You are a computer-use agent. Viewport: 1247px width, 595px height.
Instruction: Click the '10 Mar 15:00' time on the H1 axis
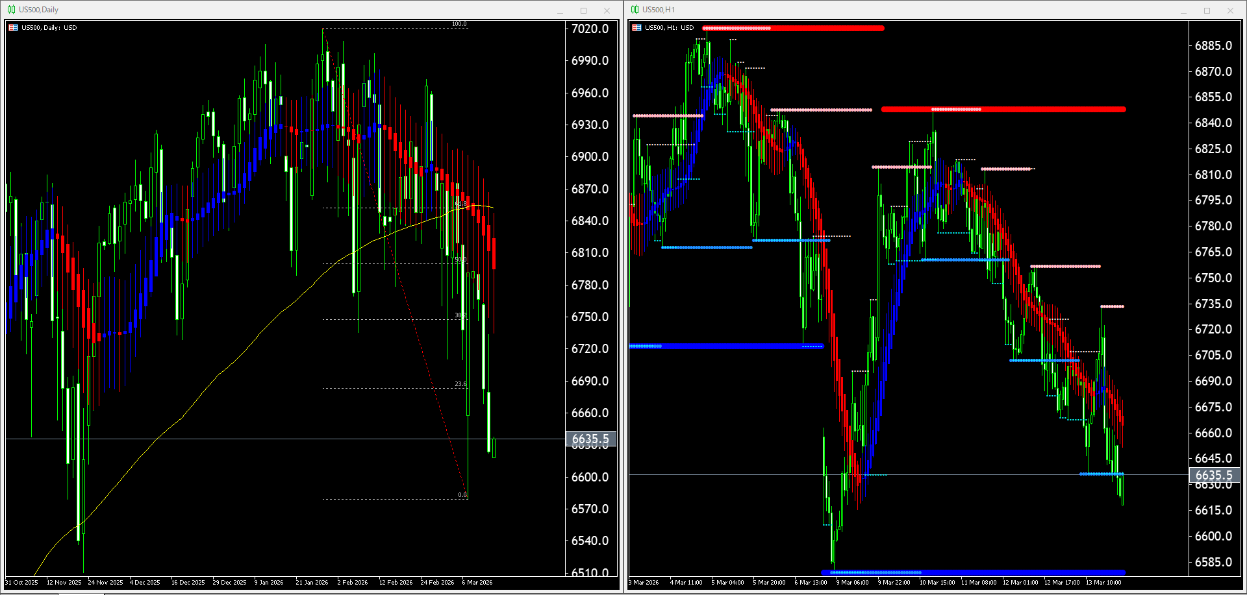tap(937, 583)
